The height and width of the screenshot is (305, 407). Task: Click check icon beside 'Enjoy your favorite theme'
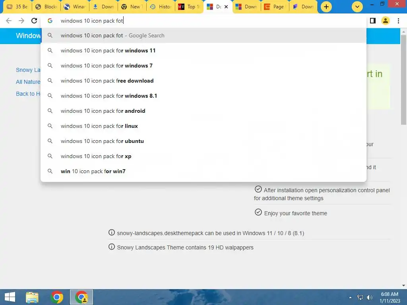pyautogui.click(x=258, y=212)
